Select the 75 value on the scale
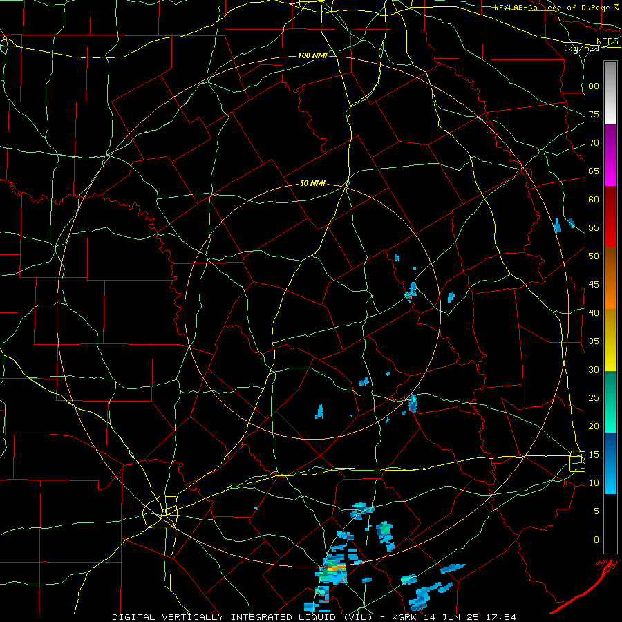The height and width of the screenshot is (622, 622). [x=594, y=114]
